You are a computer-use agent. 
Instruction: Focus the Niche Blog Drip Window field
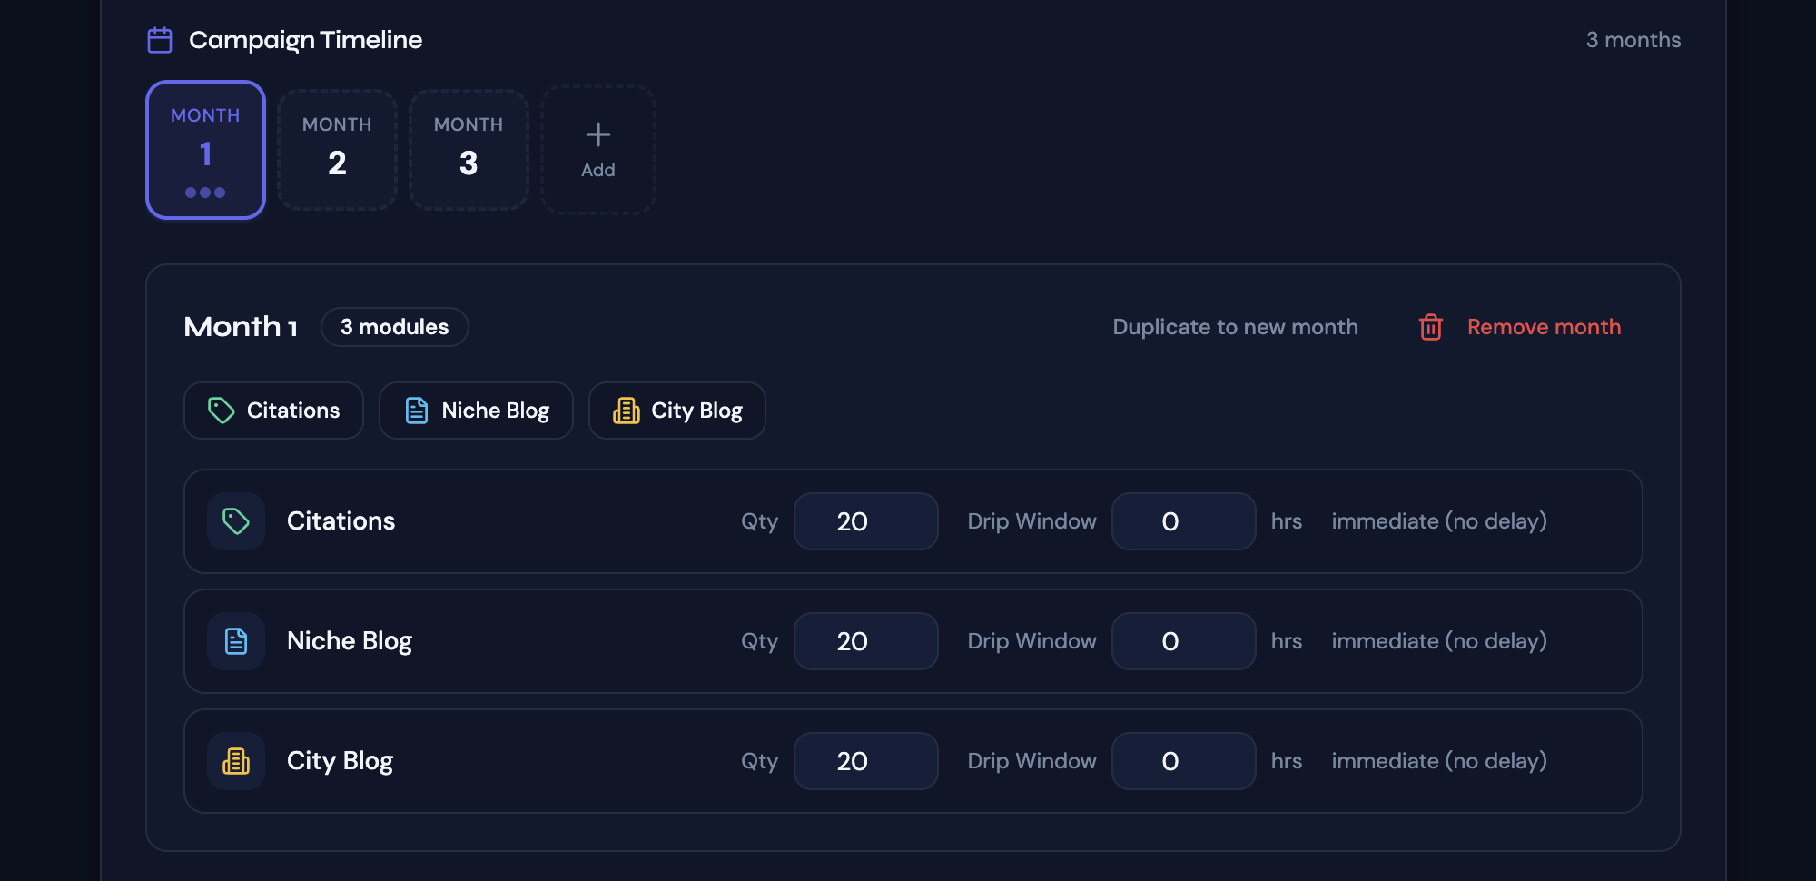[x=1184, y=641]
